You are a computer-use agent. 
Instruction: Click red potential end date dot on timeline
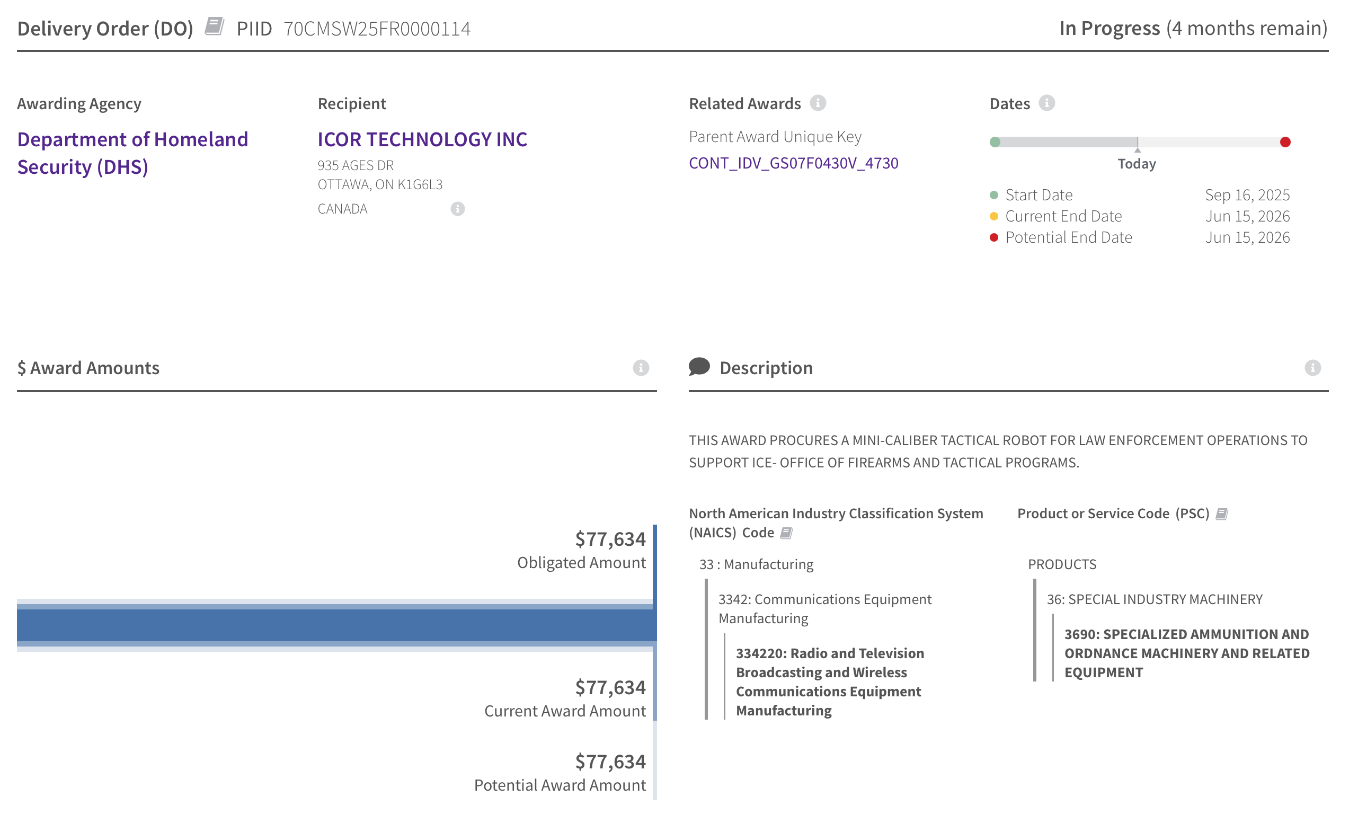[1285, 142]
